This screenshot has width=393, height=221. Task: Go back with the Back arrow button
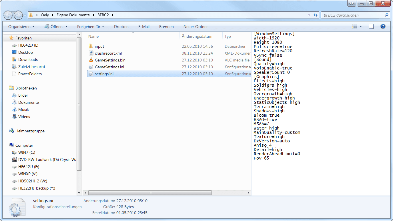pyautogui.click(x=8, y=15)
